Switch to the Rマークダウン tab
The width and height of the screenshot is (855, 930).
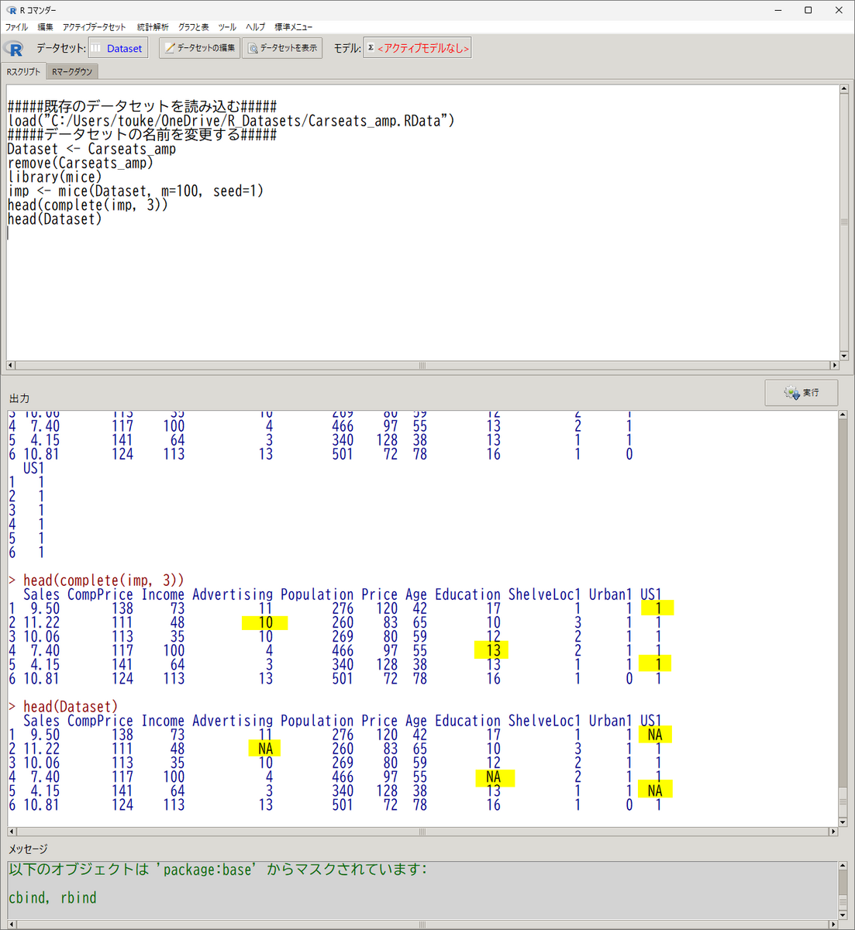[x=72, y=71]
